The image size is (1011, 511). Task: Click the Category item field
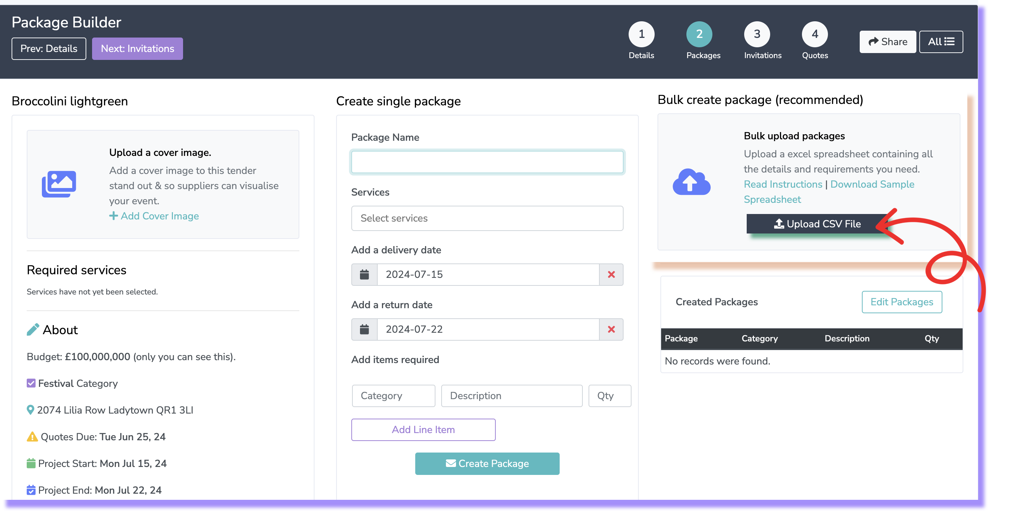point(393,396)
